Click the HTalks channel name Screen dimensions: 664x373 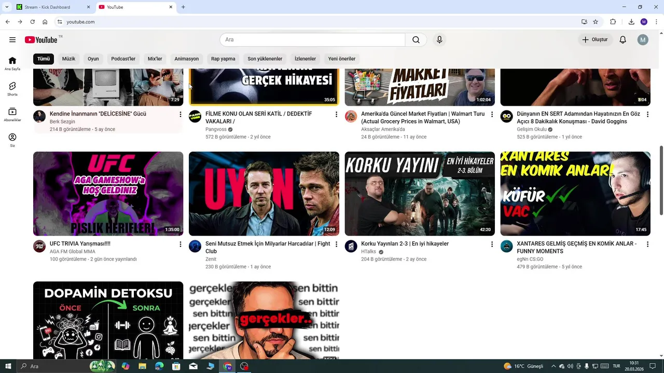[368, 252]
